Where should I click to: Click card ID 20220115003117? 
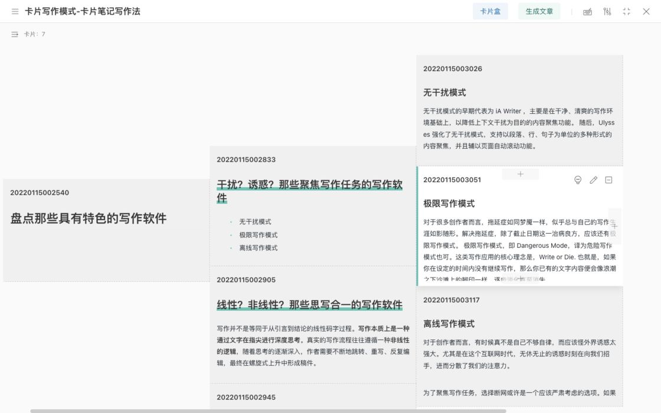tap(451, 300)
